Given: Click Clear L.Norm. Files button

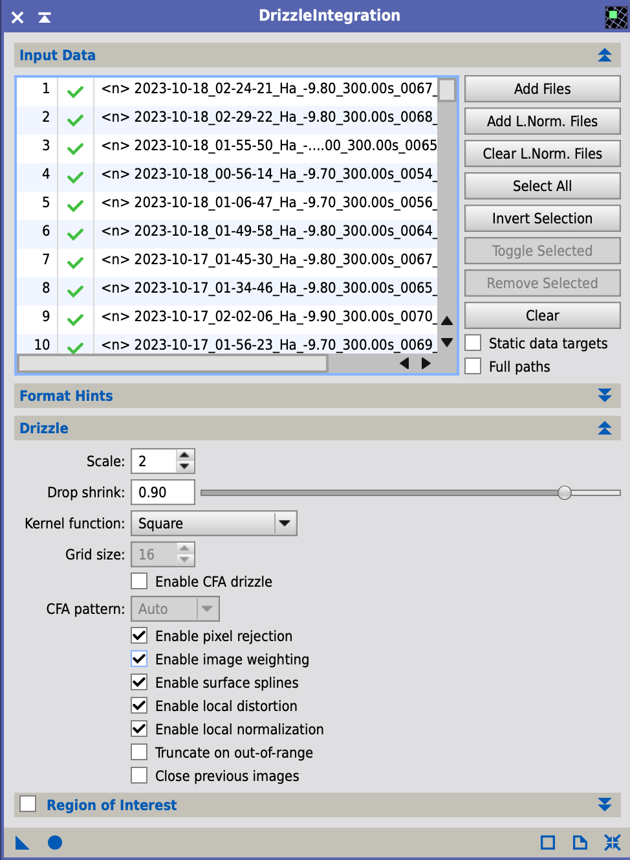Looking at the screenshot, I should pos(543,153).
